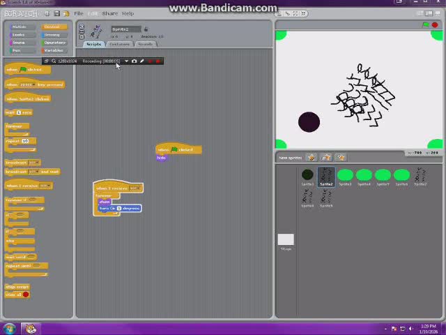Image resolution: width=446 pixels, height=335 pixels.
Task: Open key dropdown in 'when key pressed' block
Action: coord(27,84)
